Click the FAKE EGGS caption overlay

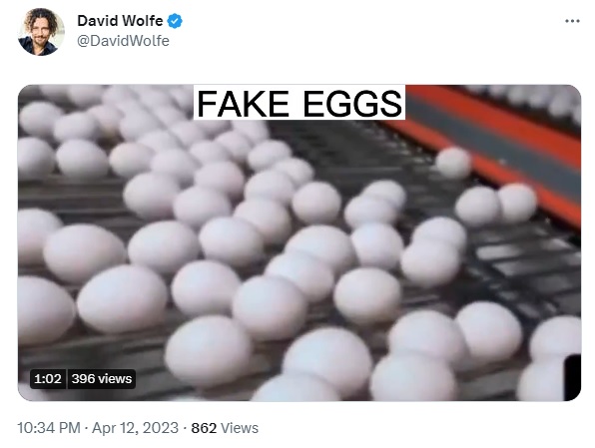[299, 103]
